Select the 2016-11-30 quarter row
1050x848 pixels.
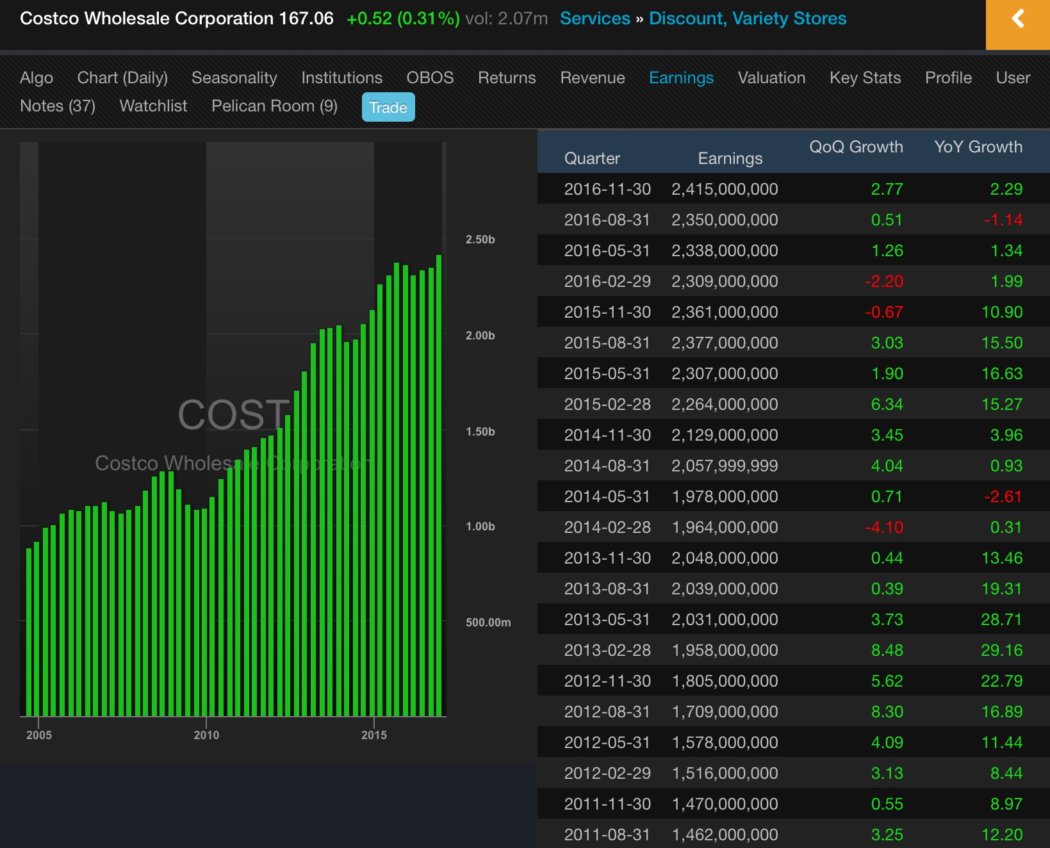point(793,189)
